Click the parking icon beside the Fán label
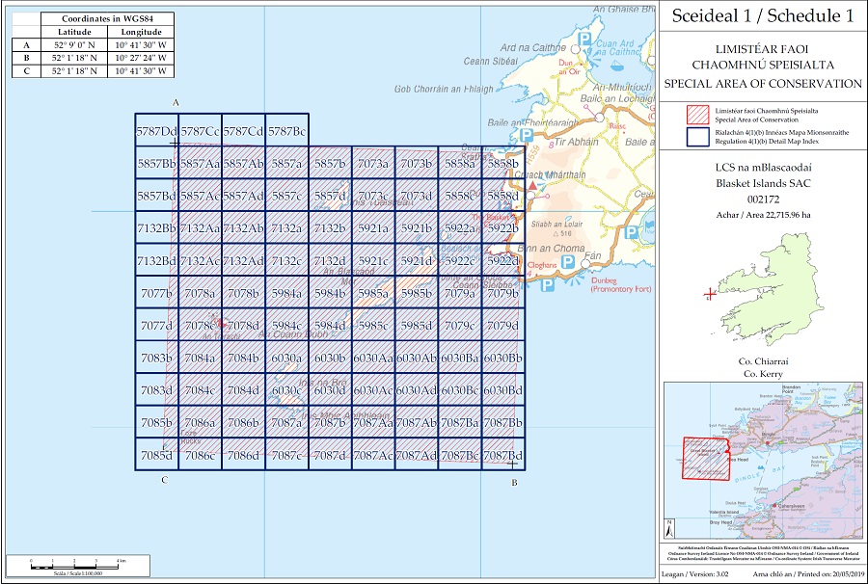The width and height of the screenshot is (868, 584). (567, 262)
